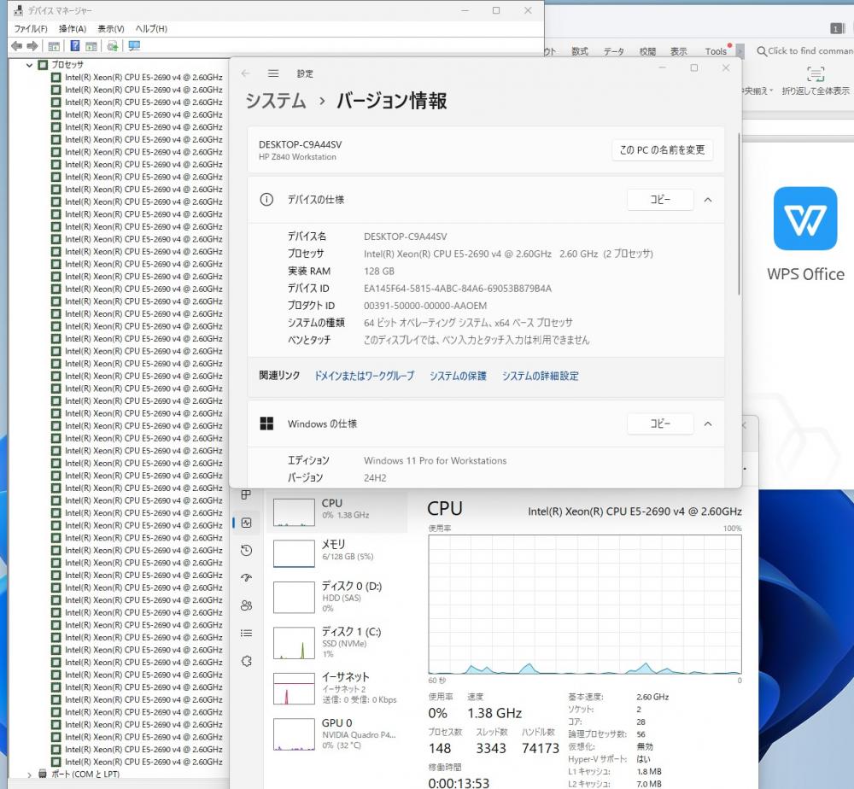Click the Forward arrow in Device Manager toolbar
This screenshot has height=789, width=854.
pos(32,46)
